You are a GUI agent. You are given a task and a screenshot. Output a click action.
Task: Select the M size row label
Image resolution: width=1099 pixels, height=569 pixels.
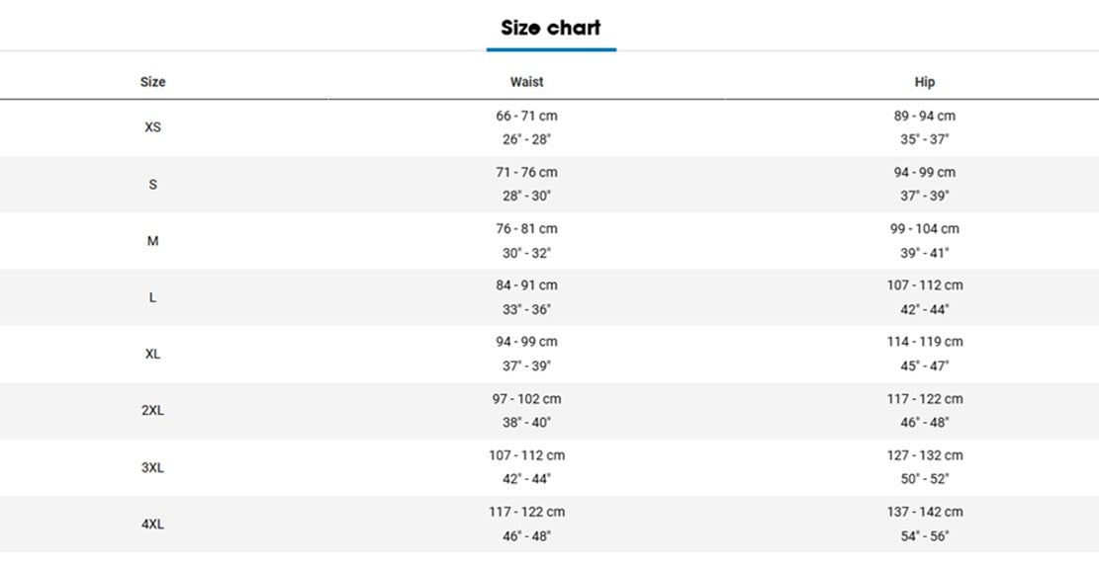[152, 241]
